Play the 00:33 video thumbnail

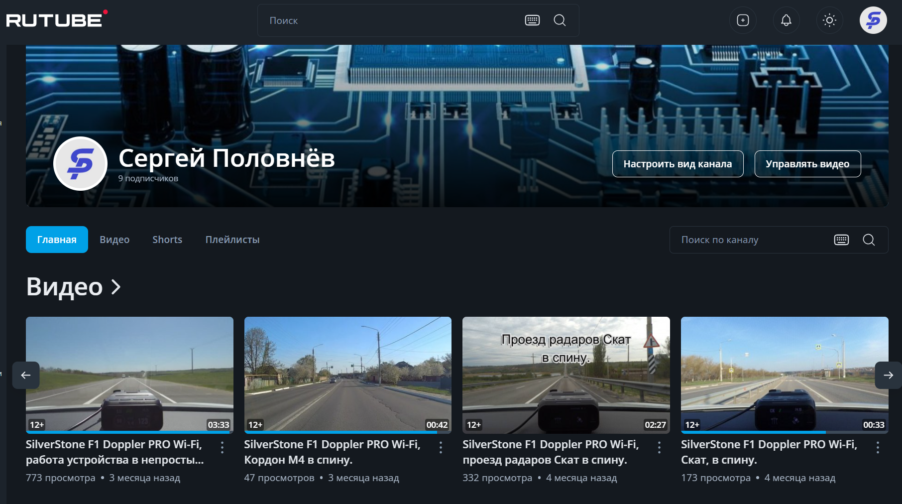[x=785, y=374]
